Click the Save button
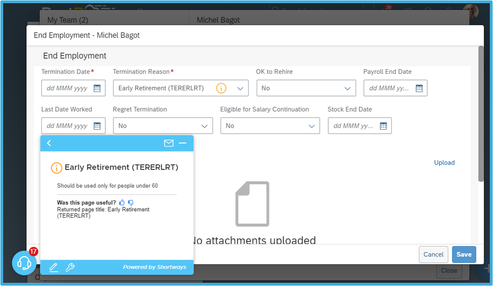493x286 pixels. (x=464, y=254)
